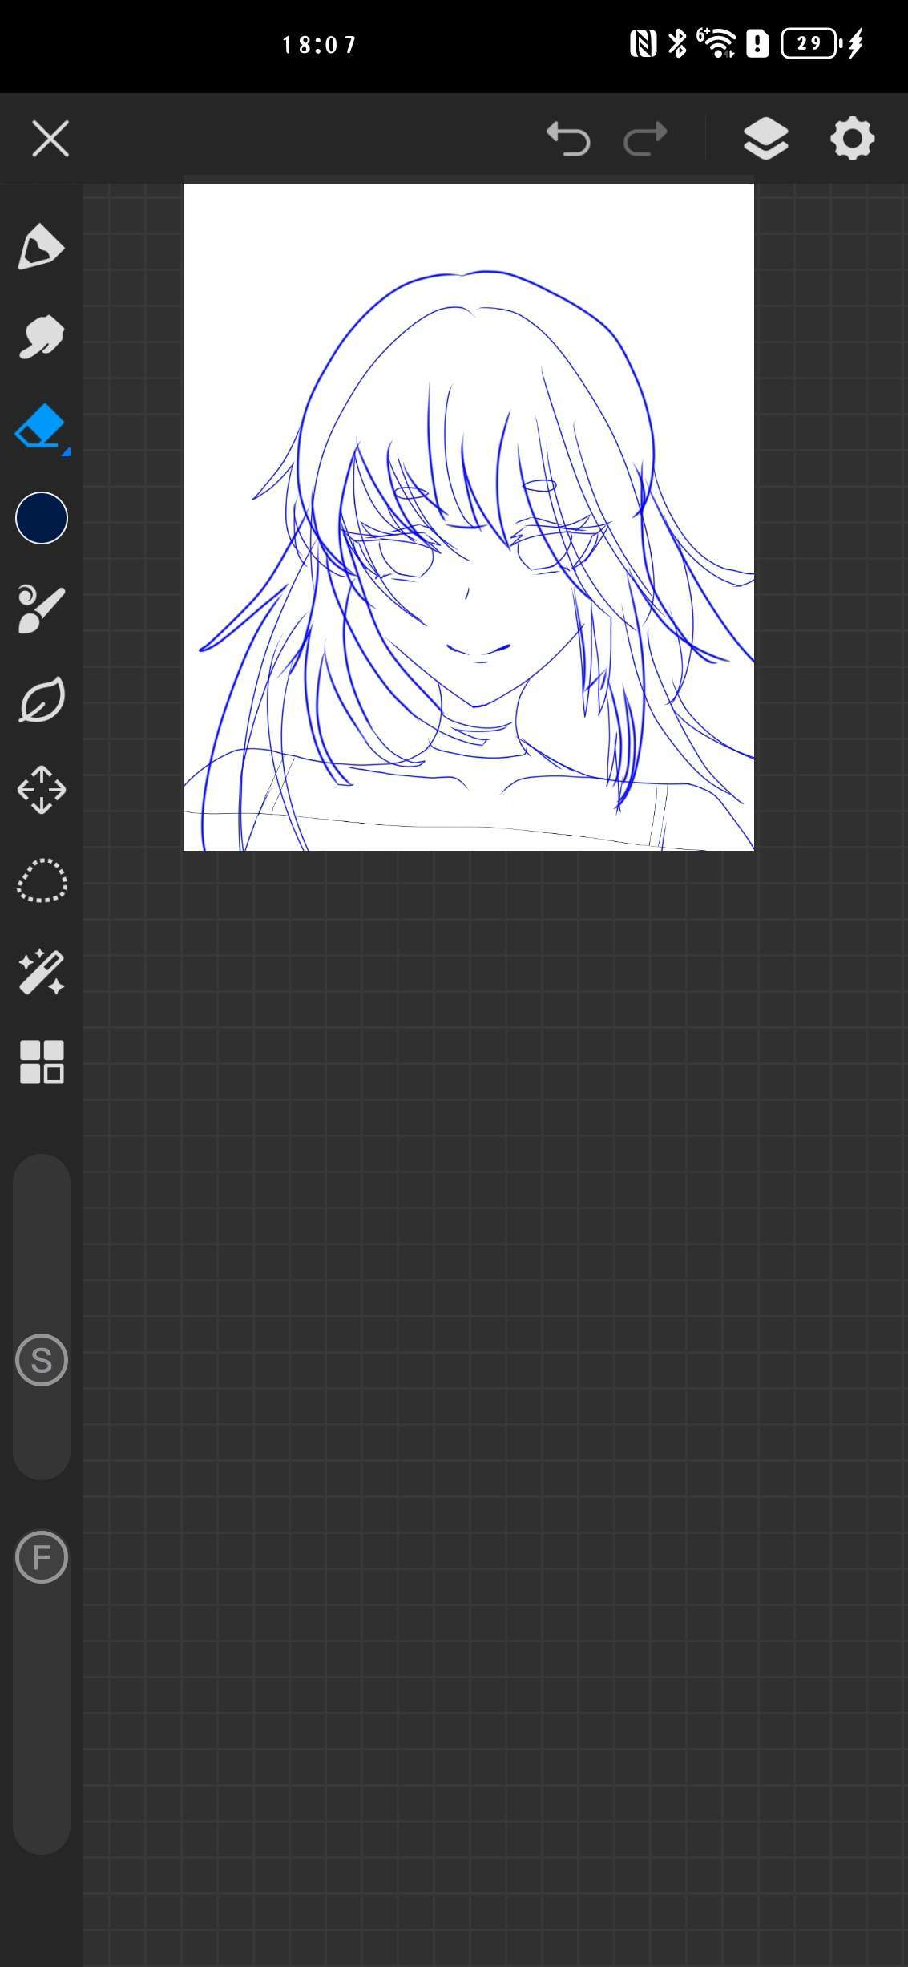Expand eraser options via its corner triangle
The image size is (908, 1967).
[67, 452]
